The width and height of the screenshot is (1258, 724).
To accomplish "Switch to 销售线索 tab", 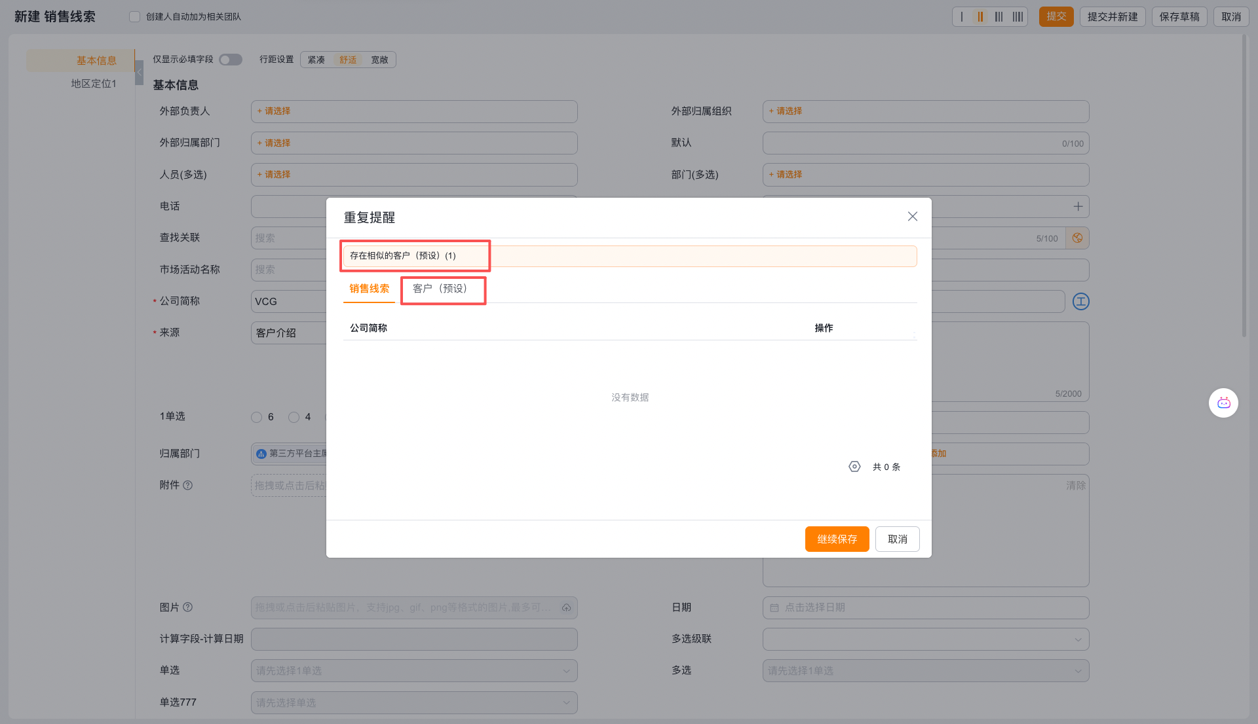I will (x=369, y=289).
